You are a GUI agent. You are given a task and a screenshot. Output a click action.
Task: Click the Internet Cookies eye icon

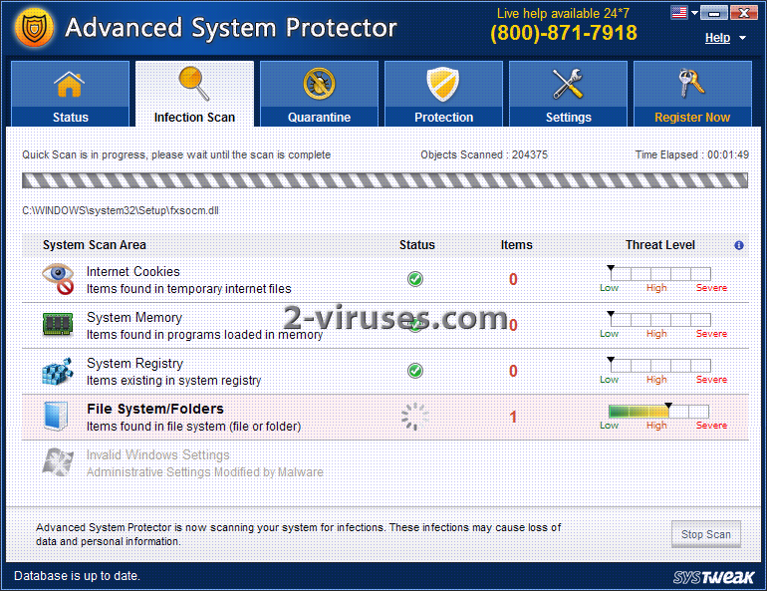58,279
